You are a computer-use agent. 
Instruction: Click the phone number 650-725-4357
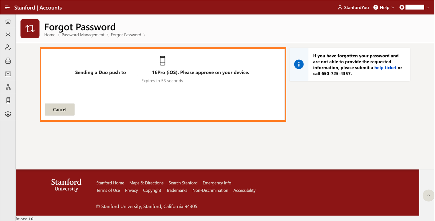(336, 73)
